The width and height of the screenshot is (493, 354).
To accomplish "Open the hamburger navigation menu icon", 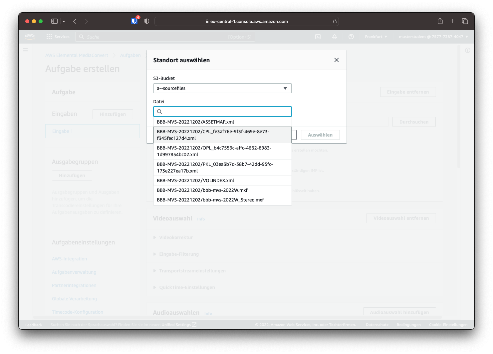I will point(25,50).
